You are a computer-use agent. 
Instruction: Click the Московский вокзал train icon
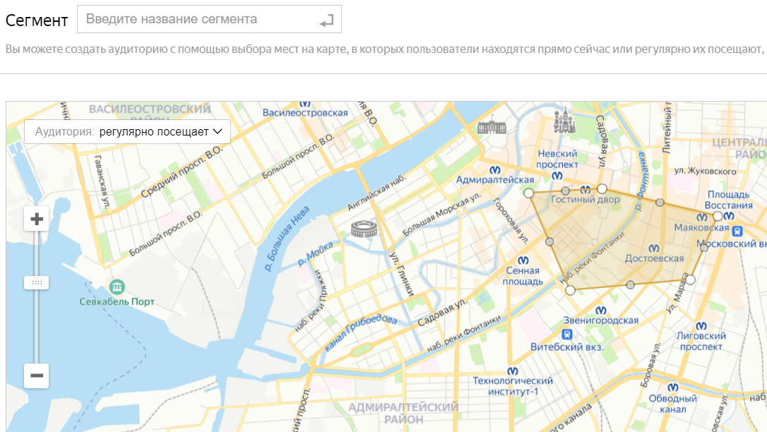(737, 231)
